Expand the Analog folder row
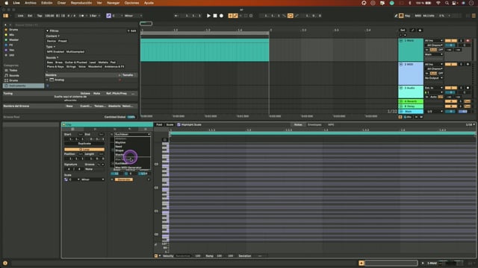 click(x=47, y=80)
